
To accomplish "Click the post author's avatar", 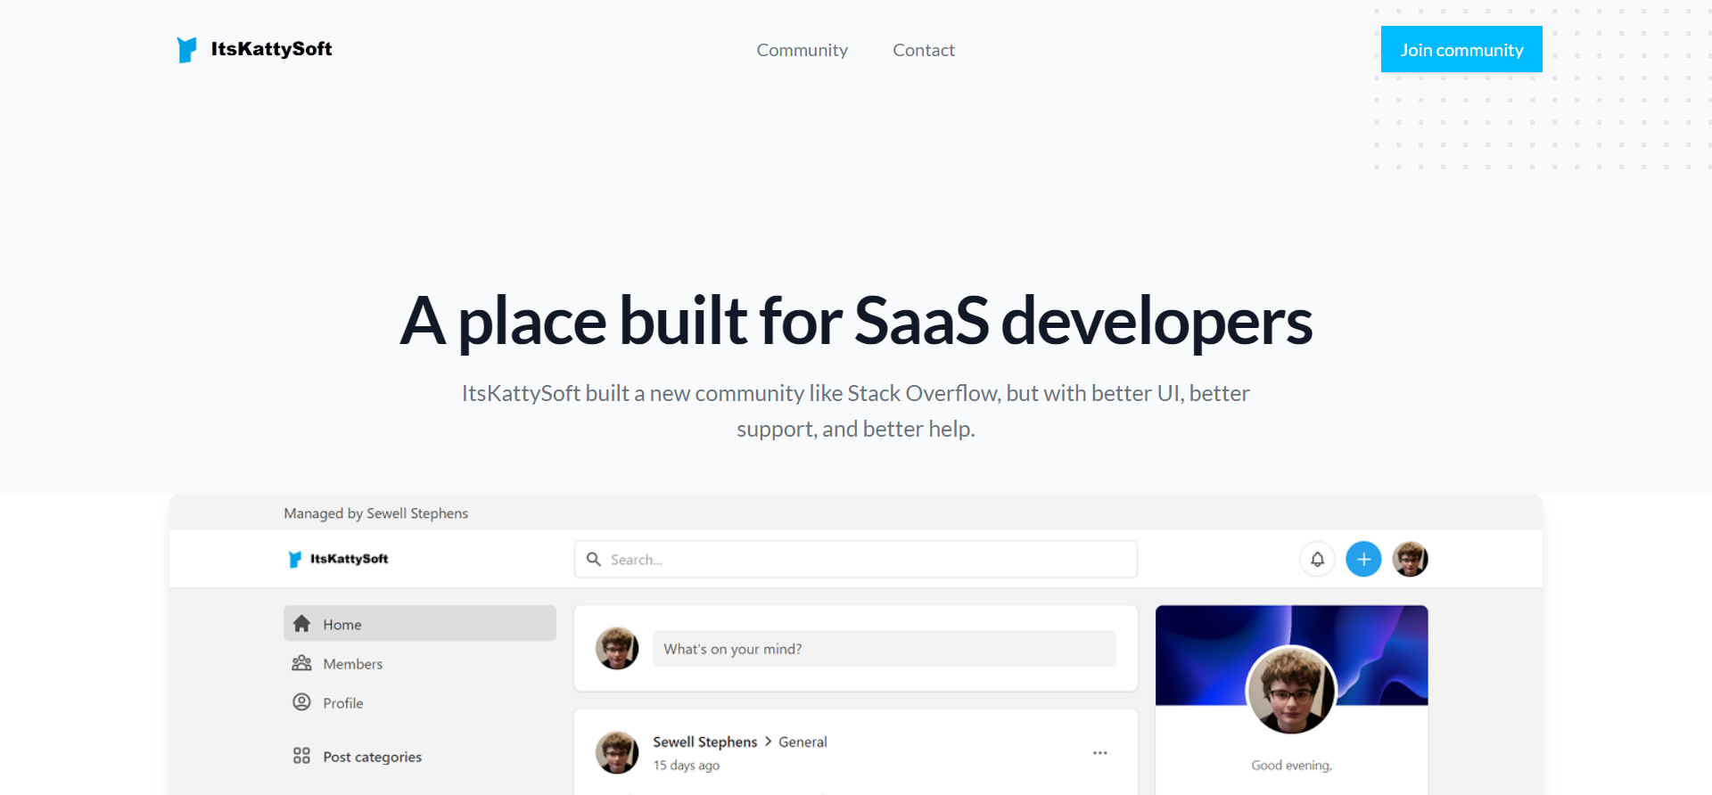I will 617,752.
